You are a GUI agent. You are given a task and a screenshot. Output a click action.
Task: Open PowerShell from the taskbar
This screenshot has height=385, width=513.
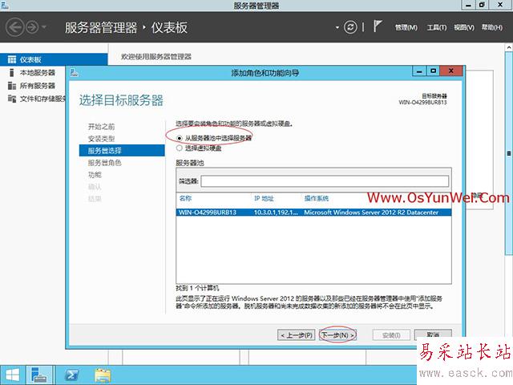(x=71, y=375)
